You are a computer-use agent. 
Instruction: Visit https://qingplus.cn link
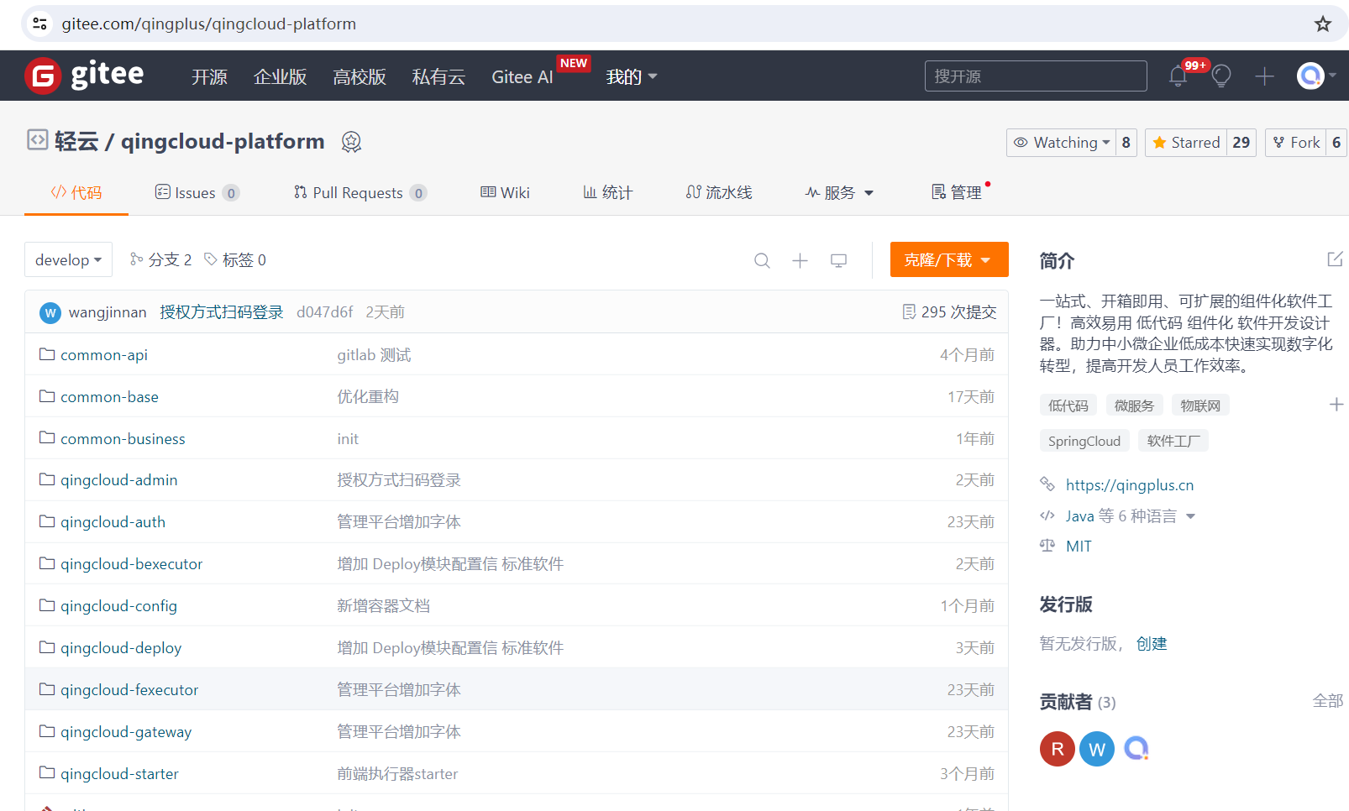tap(1130, 485)
